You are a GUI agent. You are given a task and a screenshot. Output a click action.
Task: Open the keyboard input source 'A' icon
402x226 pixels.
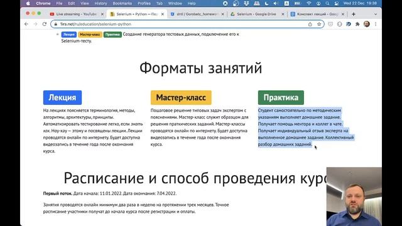286,3
